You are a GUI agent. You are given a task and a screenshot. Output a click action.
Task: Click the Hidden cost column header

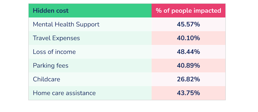[x=51, y=11]
